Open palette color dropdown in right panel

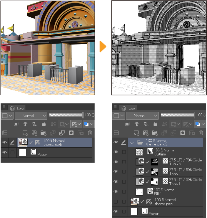tap(118, 115)
